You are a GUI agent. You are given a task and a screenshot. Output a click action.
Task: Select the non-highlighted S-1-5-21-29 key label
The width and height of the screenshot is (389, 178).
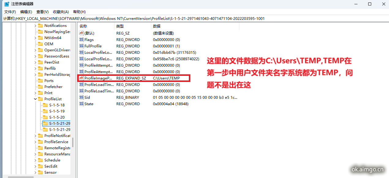tap(59, 130)
